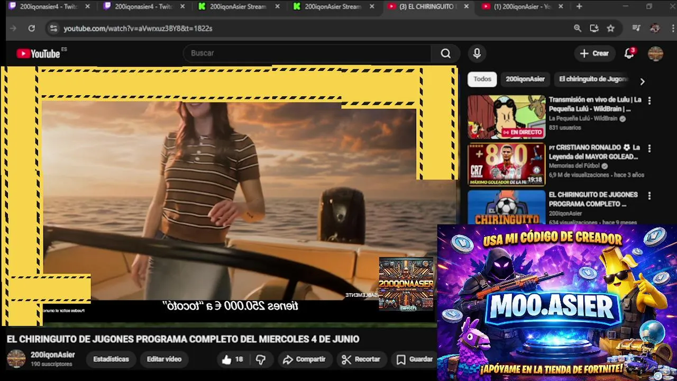Open a new browser tab
Viewport: 677px width, 381px height.
[579, 6]
